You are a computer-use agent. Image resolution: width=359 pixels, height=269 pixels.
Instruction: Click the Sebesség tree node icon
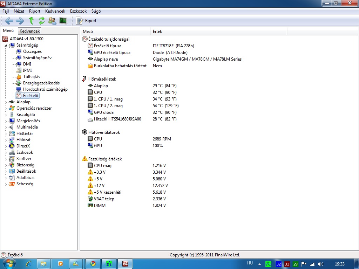(12, 184)
